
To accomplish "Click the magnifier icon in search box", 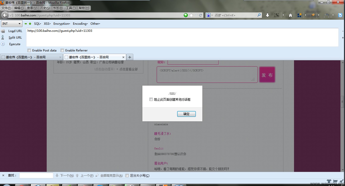I will pyautogui.click(x=259, y=15).
